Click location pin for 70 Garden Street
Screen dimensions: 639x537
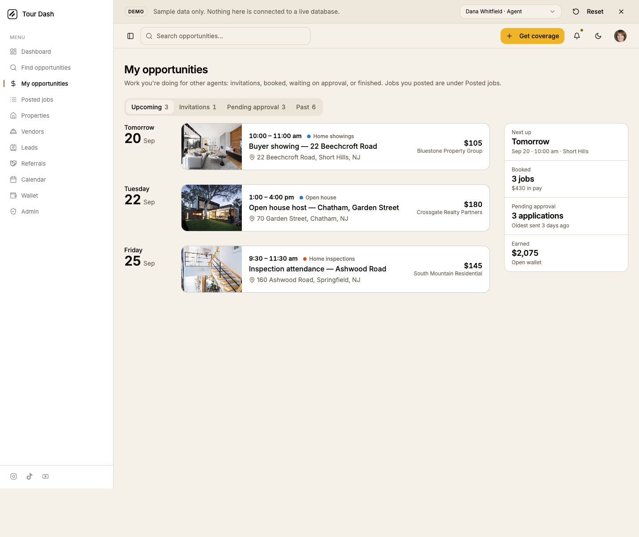pos(252,219)
